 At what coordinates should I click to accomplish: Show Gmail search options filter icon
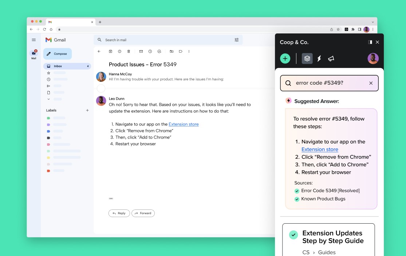coord(237,40)
